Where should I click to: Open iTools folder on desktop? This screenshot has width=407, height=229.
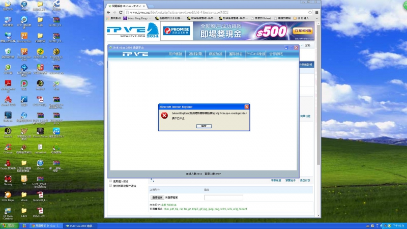click(x=24, y=196)
